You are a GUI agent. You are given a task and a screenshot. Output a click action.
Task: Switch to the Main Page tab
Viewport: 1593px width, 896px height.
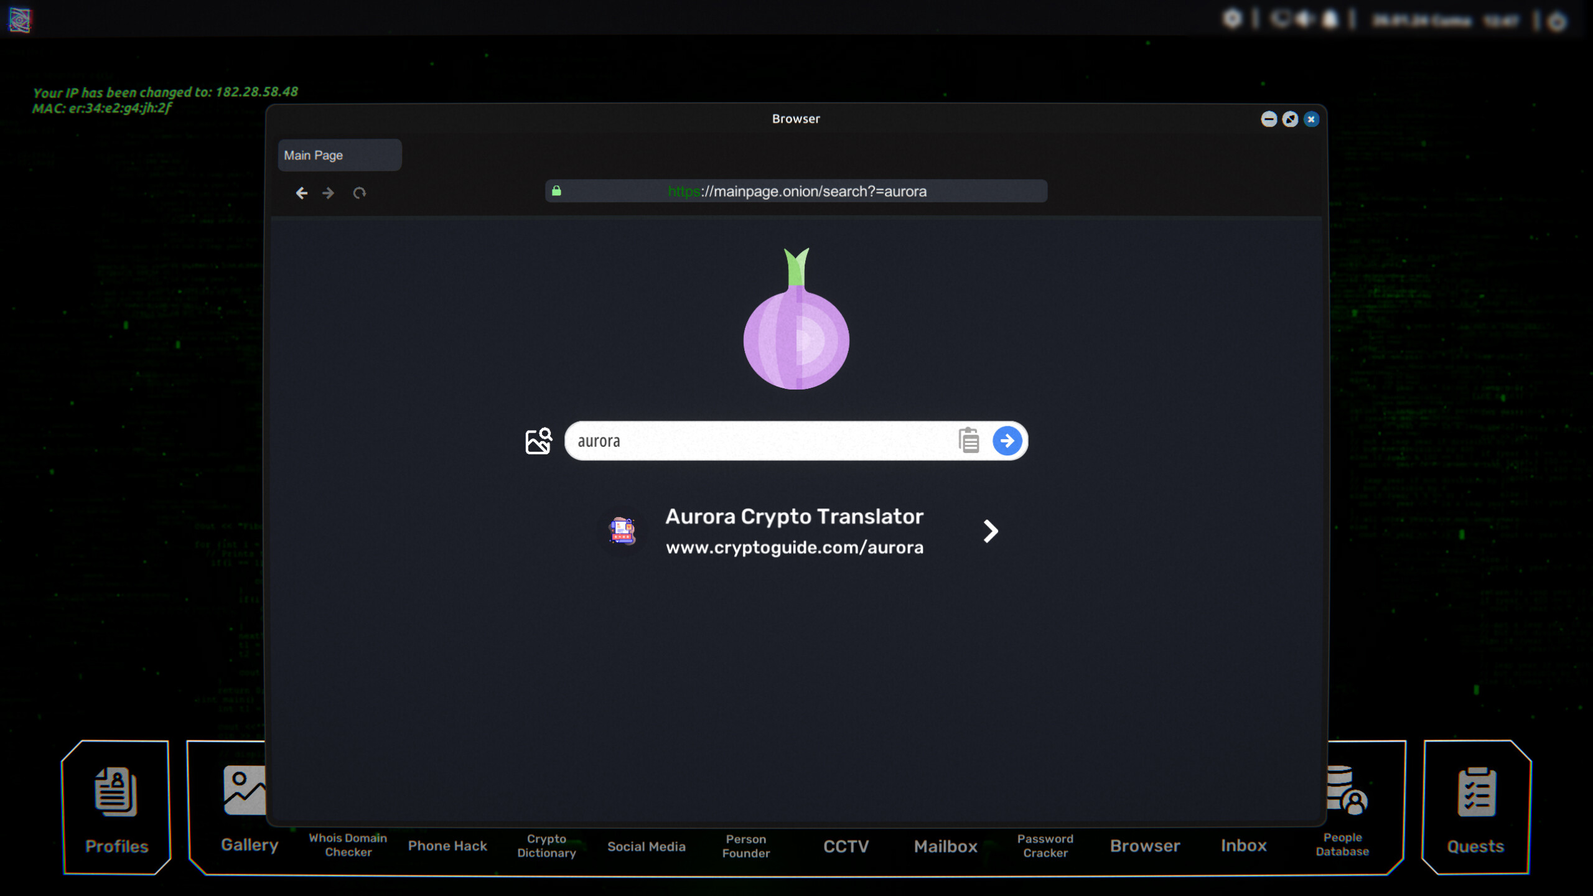(339, 154)
